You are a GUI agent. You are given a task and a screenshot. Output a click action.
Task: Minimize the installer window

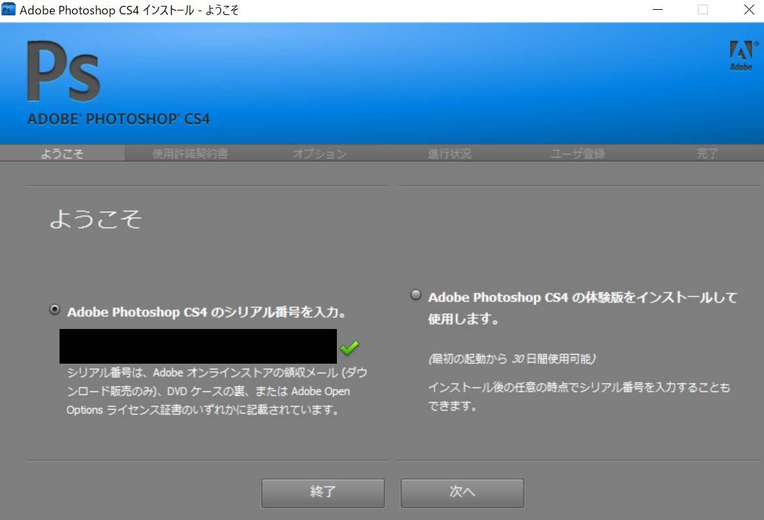[658, 10]
